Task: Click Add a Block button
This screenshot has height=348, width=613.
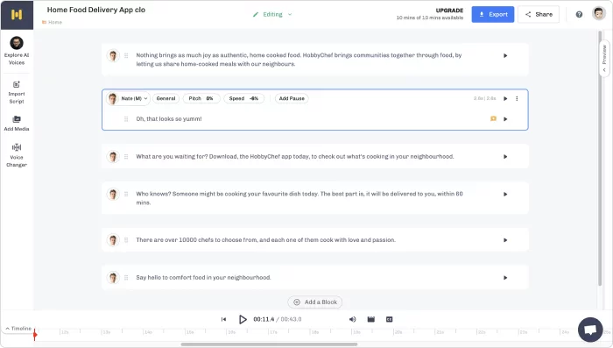Action: [315, 302]
